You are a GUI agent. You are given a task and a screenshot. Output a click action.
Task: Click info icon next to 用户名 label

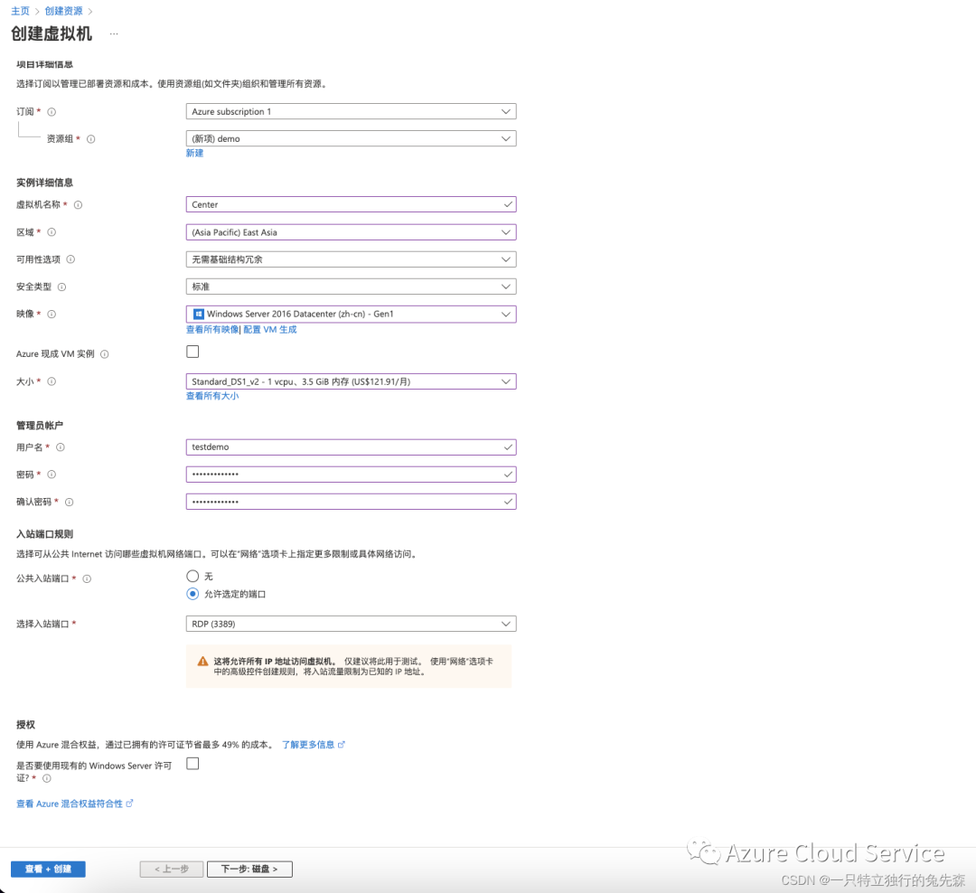(61, 447)
